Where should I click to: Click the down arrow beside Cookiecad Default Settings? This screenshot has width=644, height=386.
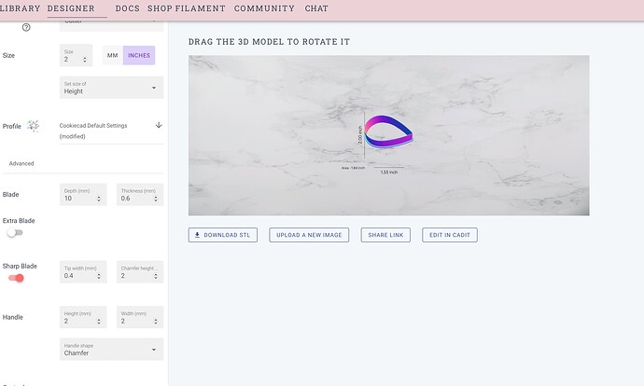tap(159, 125)
